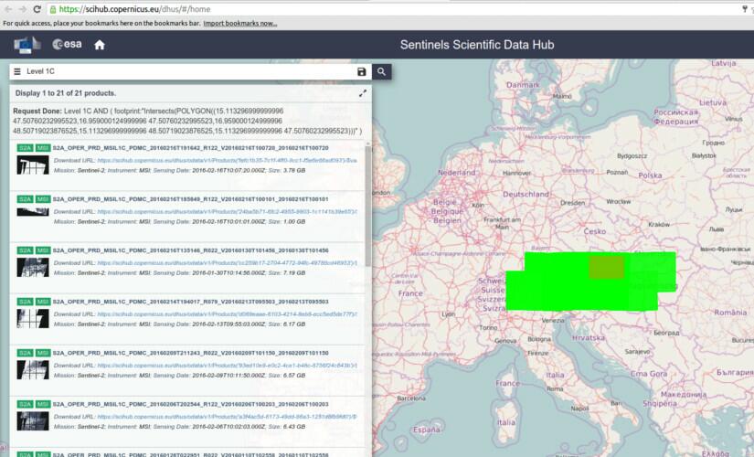Click into the Level 1C search field
Screen dimensions: 754x457
coord(190,71)
